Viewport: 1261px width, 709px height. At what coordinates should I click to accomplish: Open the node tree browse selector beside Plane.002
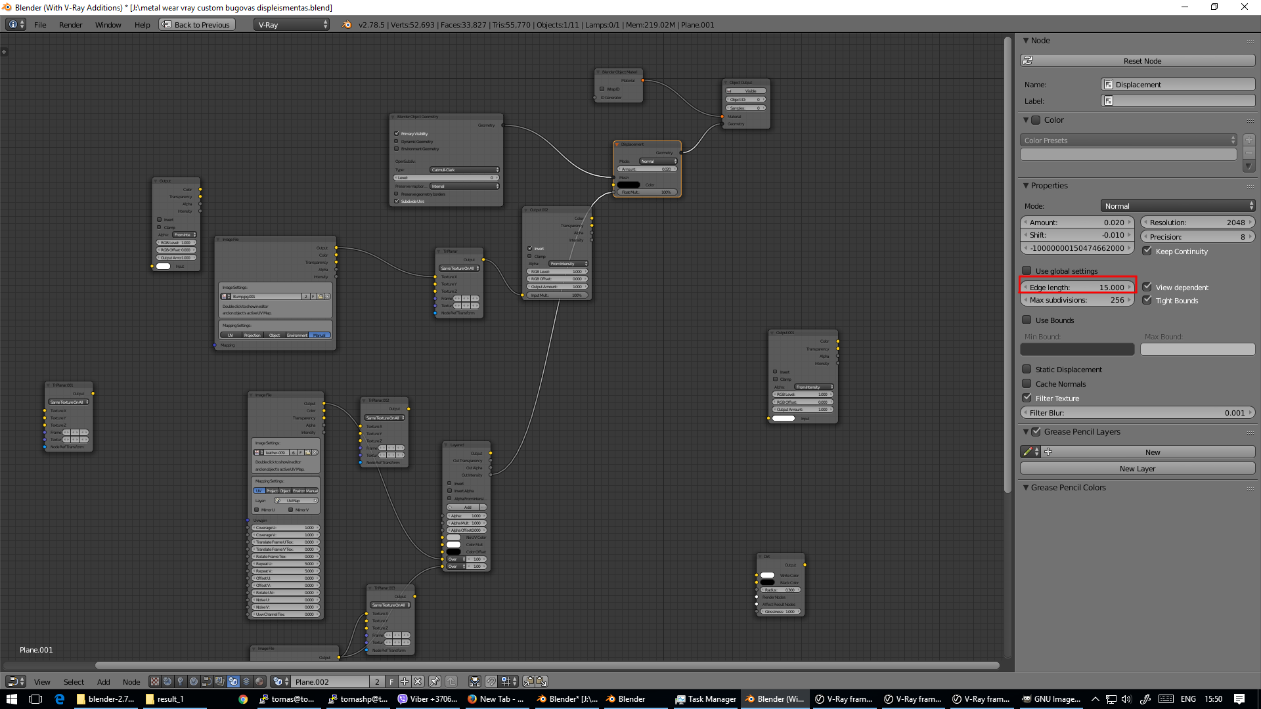tap(281, 681)
